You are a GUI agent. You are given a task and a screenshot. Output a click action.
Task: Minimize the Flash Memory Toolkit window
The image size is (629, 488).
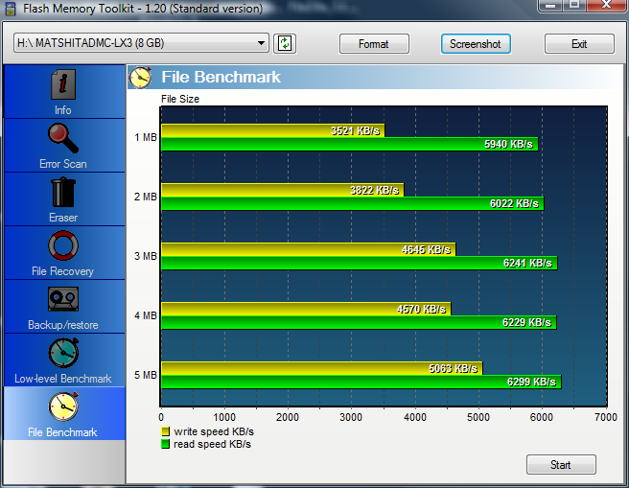550,6
